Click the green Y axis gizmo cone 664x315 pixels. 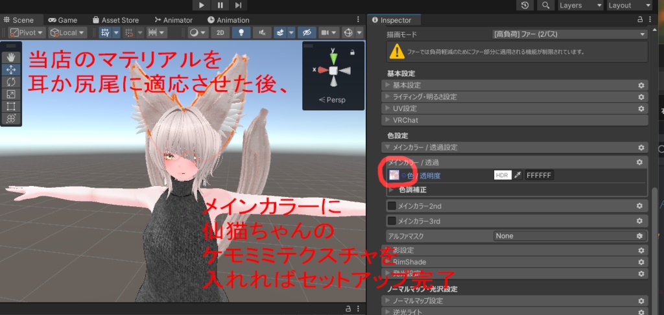[x=334, y=57]
